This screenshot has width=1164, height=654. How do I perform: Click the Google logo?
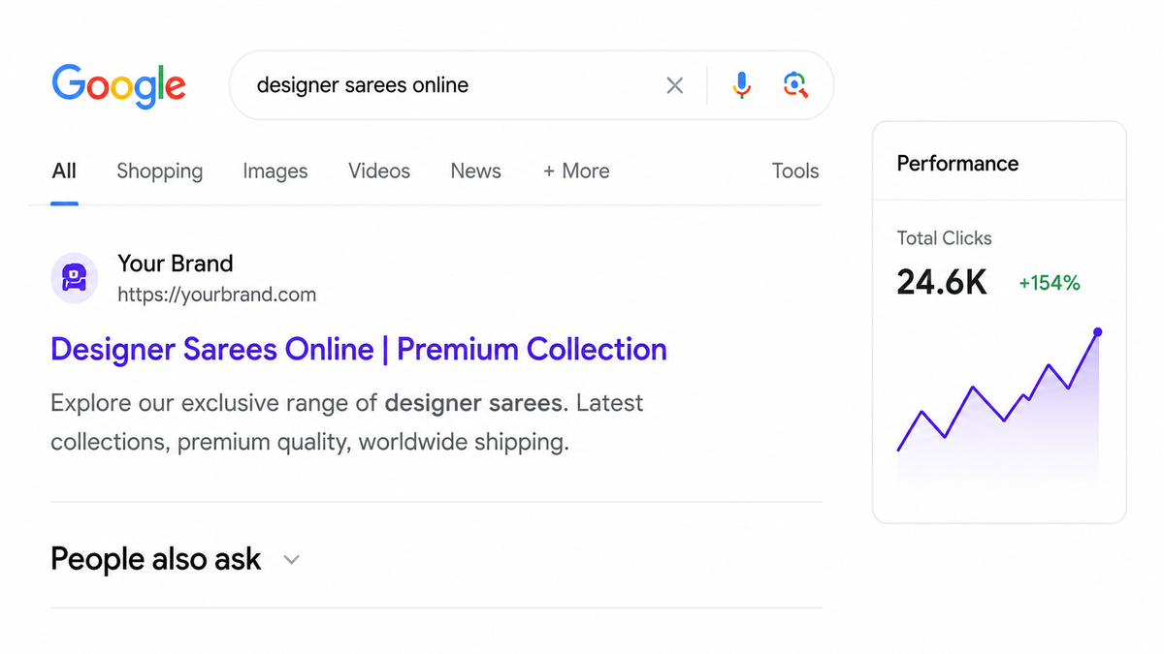118,86
